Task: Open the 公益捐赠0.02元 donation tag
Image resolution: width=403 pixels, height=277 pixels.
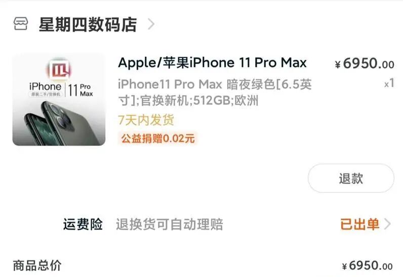Action: (x=158, y=138)
